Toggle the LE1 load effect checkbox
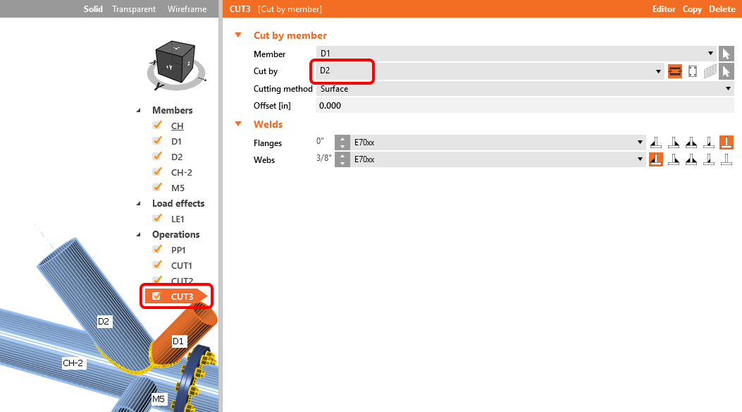 [x=157, y=219]
